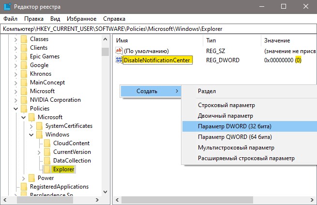Screen dimensions: 317x205
Task: Expand the Khronos key
Action: (x=16, y=74)
